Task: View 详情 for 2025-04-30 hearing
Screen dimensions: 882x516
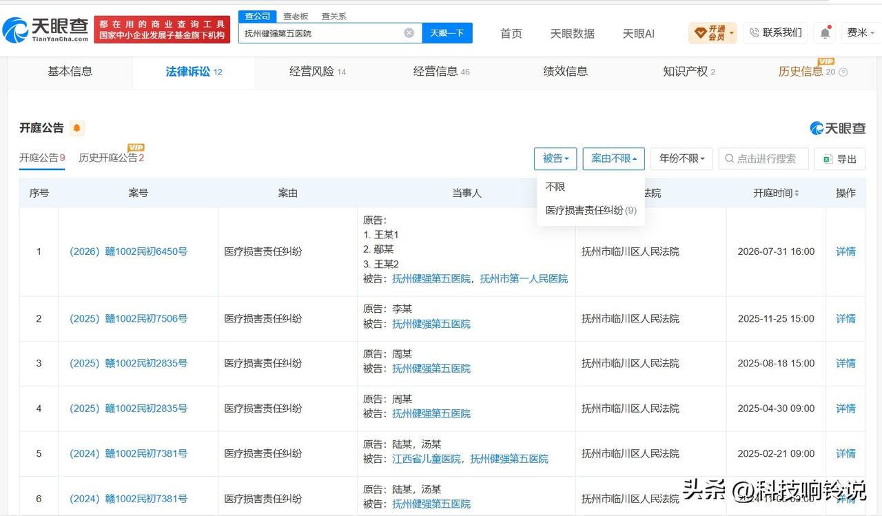Action: click(845, 409)
